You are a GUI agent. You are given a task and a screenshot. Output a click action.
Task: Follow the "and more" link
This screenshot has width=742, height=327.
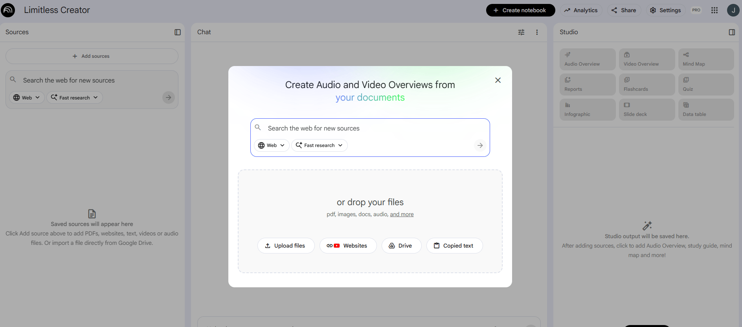(x=402, y=214)
